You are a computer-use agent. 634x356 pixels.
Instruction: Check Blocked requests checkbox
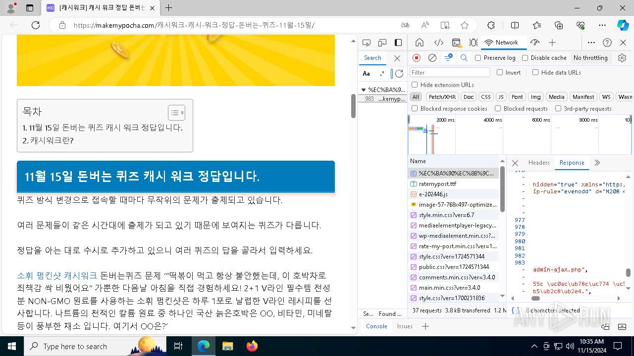click(x=498, y=108)
